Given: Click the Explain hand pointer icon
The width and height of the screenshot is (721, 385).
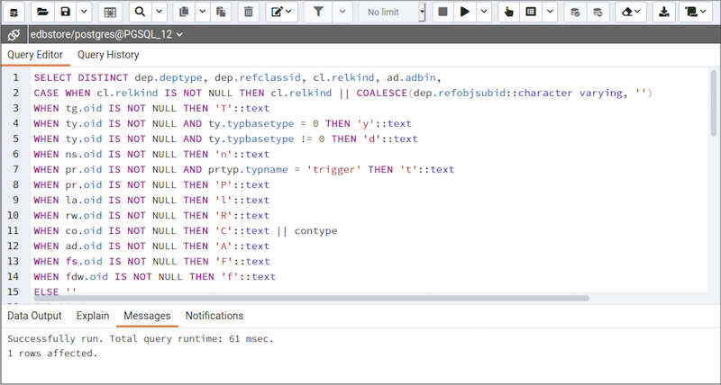Looking at the screenshot, I should pyautogui.click(x=509, y=13).
